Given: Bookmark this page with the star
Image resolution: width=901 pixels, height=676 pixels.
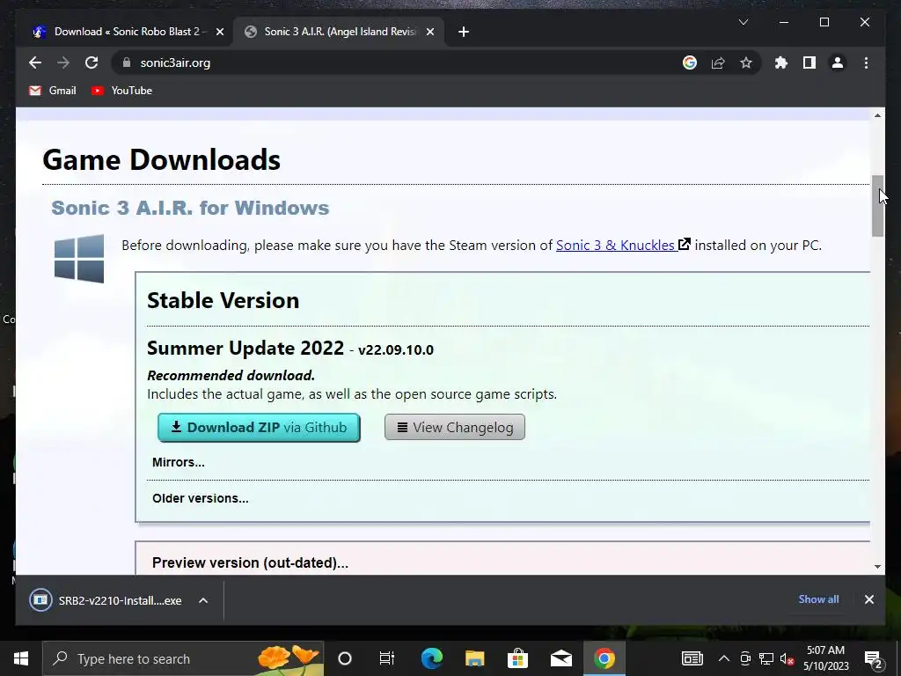Looking at the screenshot, I should pyautogui.click(x=746, y=62).
